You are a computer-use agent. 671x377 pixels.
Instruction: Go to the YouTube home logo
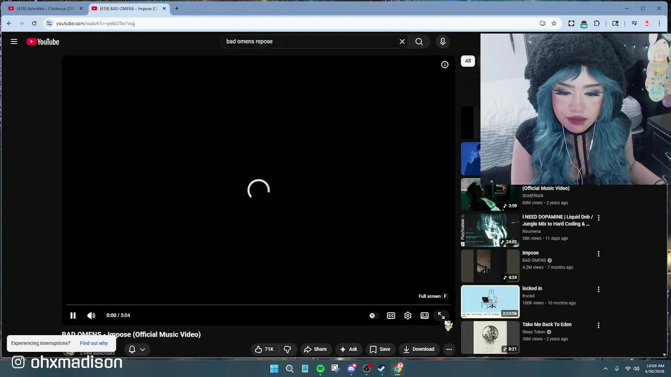pyautogui.click(x=43, y=42)
